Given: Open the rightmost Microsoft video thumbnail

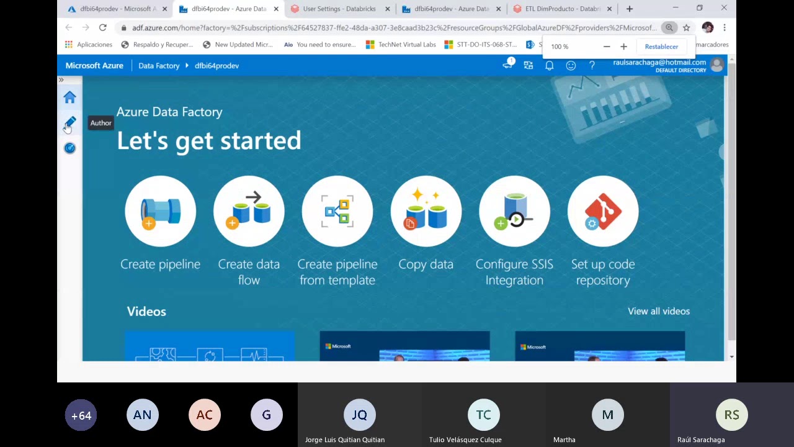Looking at the screenshot, I should [x=600, y=346].
